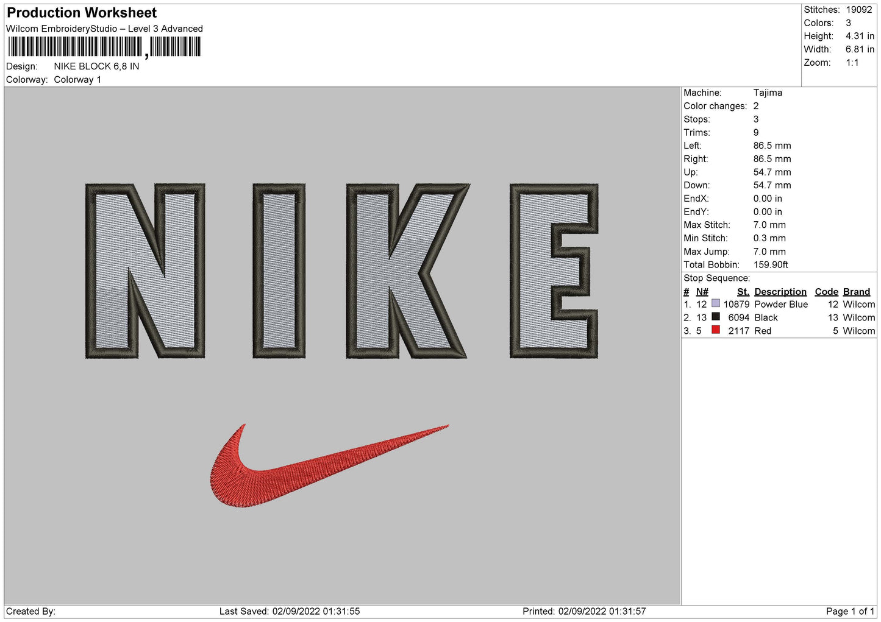Click the 'St.' column header
Image resolution: width=881 pixels, height=622 pixels.
click(x=743, y=292)
